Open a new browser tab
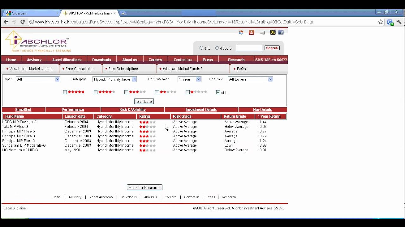Image resolution: width=405 pixels, height=227 pixels. coord(123,13)
